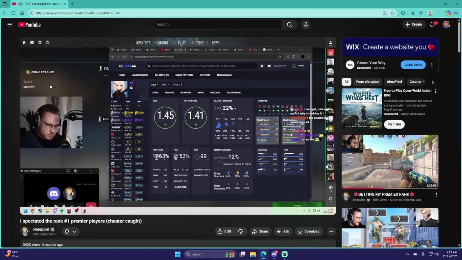Start voice search with the microphone
This screenshot has width=462, height=260.
[x=306, y=25]
